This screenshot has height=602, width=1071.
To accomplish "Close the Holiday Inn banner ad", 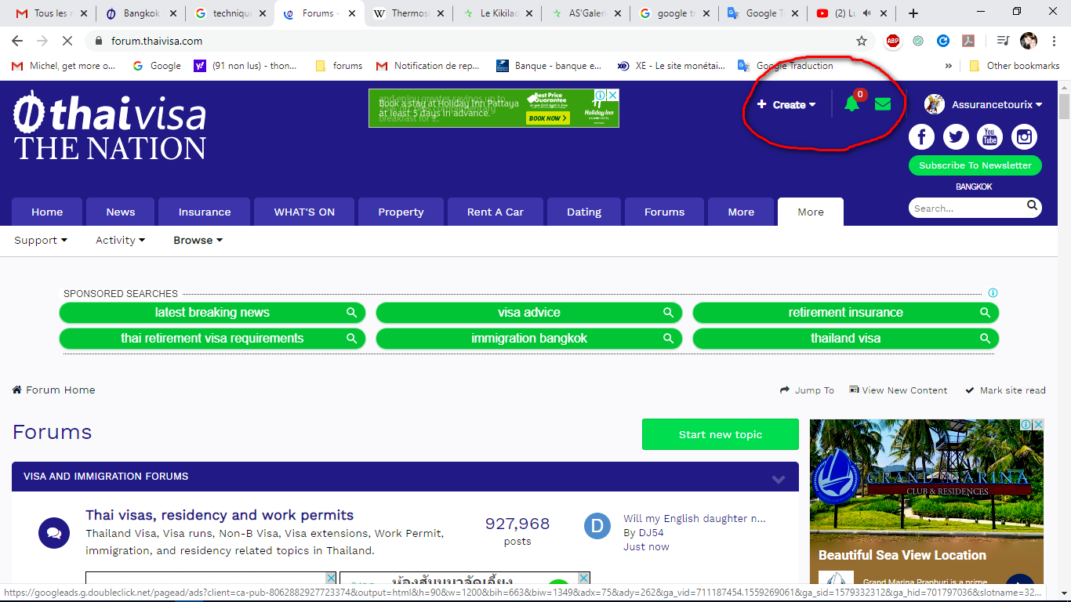I will tap(613, 95).
